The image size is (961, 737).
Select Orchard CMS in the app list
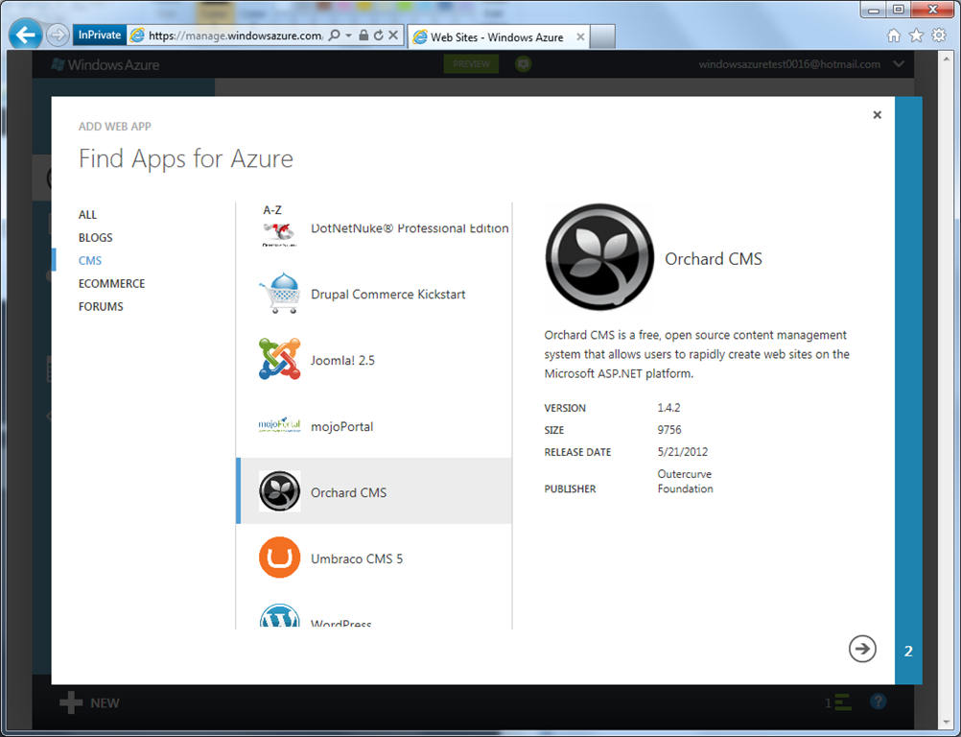[374, 491]
